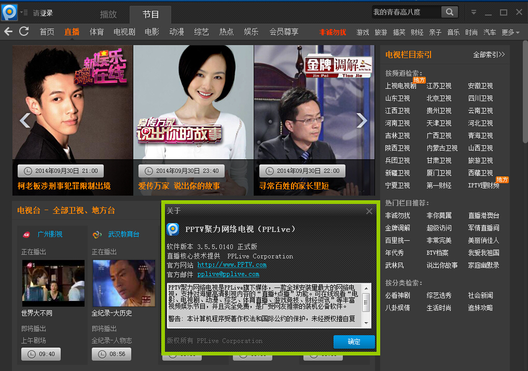Screen dimensions: 528x371
Task: Select channel 上视电视剧
Action: [x=401, y=86]
